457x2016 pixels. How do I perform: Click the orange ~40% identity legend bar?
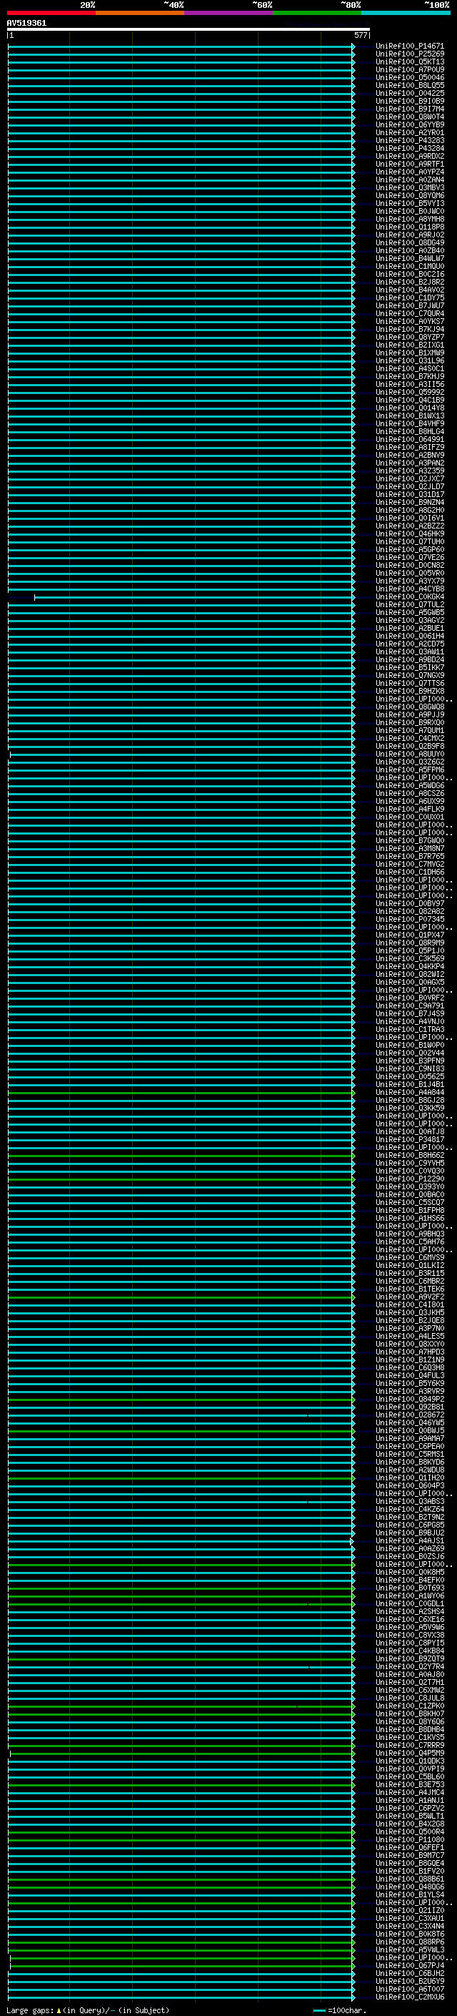tap(140, 13)
